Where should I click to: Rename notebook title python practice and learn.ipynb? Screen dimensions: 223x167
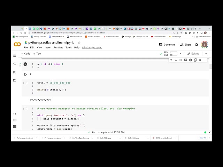[51, 42]
